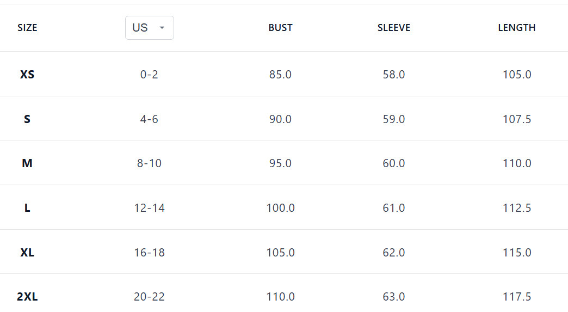Select the S size row label
The image size is (568, 312).
(x=27, y=119)
